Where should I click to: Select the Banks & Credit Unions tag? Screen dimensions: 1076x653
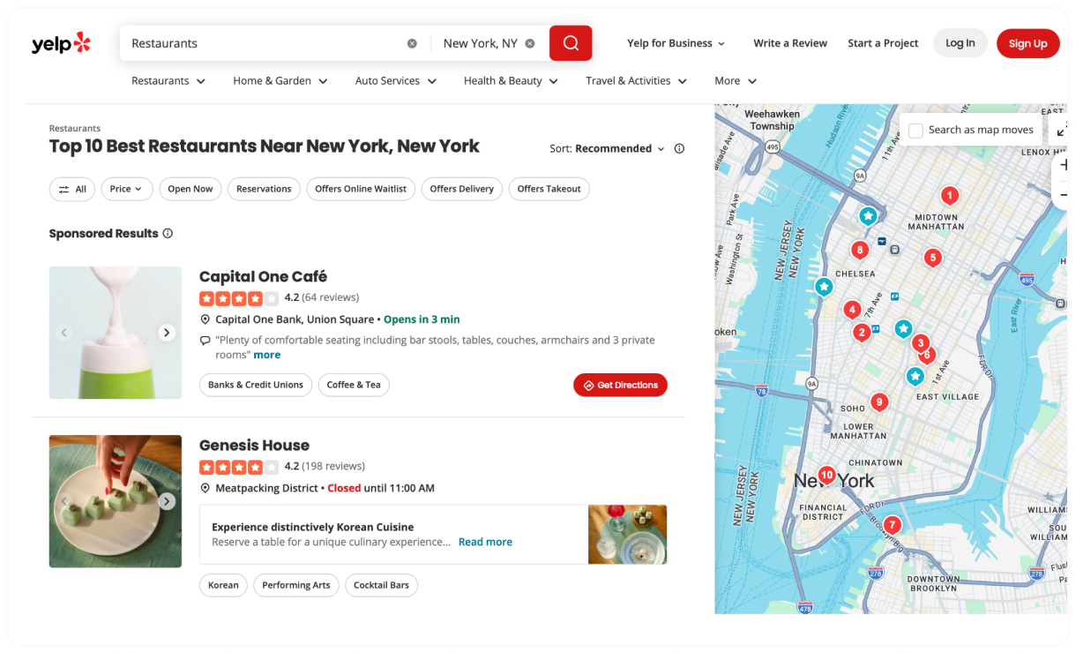(256, 385)
